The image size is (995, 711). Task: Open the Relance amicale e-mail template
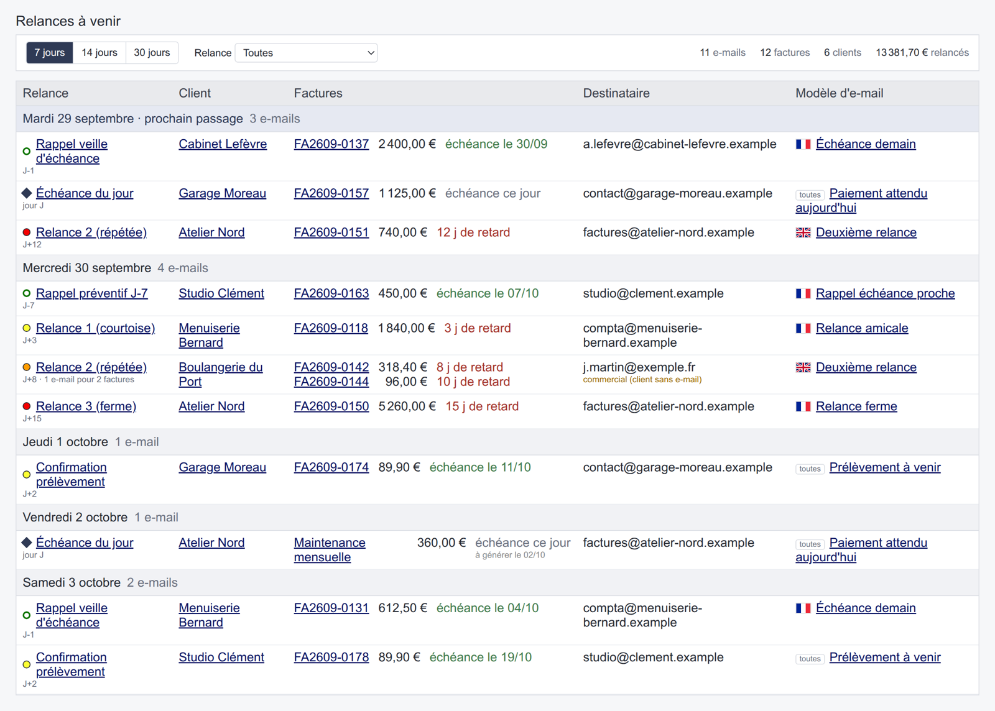click(x=862, y=328)
